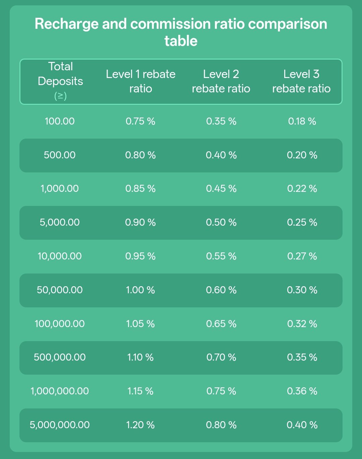
Task: Click the 1.00 % Level 1 value
Action: click(x=140, y=290)
